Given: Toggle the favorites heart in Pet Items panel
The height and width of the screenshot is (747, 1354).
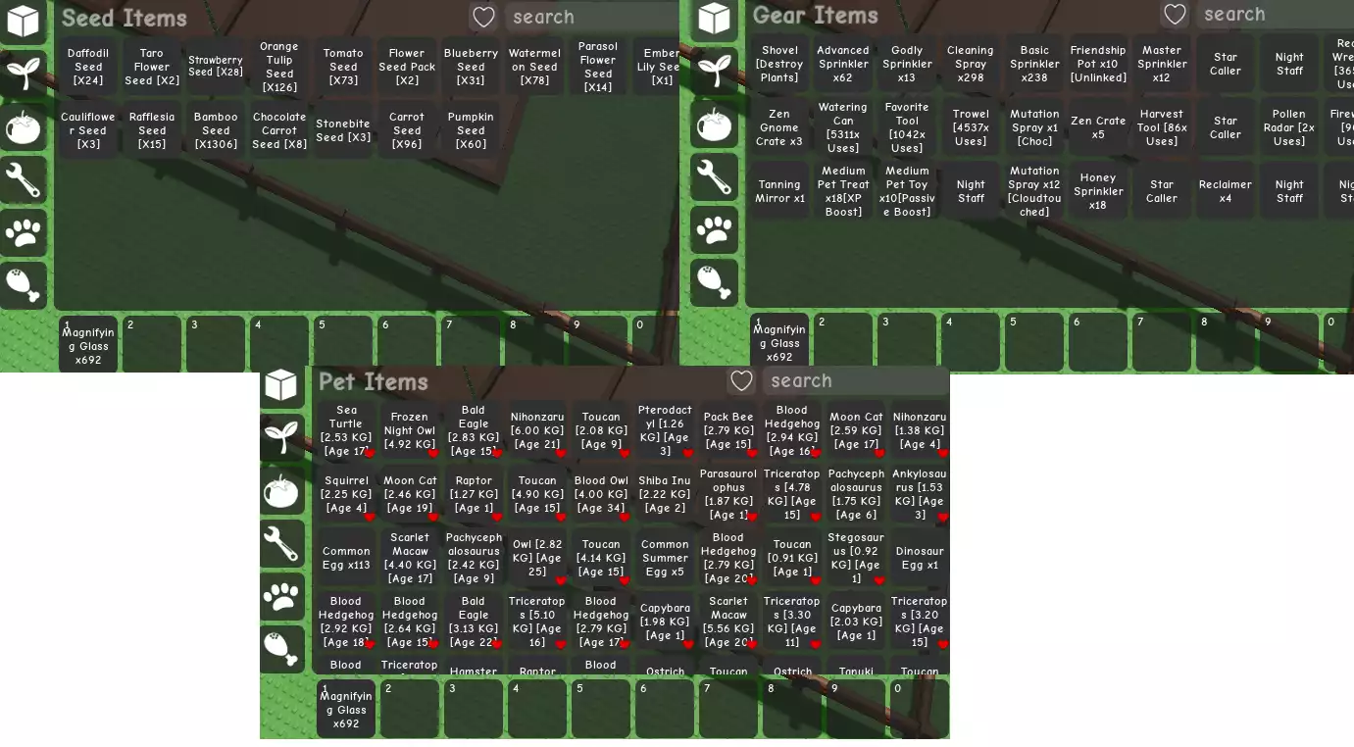Looking at the screenshot, I should point(742,380).
